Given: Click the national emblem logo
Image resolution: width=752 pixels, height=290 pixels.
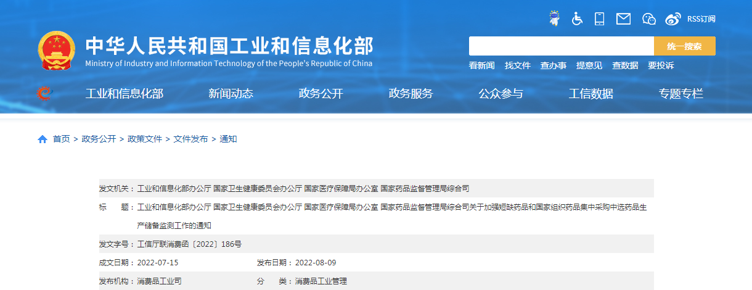Looking at the screenshot, I should point(57,51).
